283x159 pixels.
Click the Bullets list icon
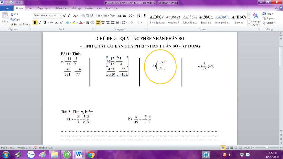coord(98,16)
